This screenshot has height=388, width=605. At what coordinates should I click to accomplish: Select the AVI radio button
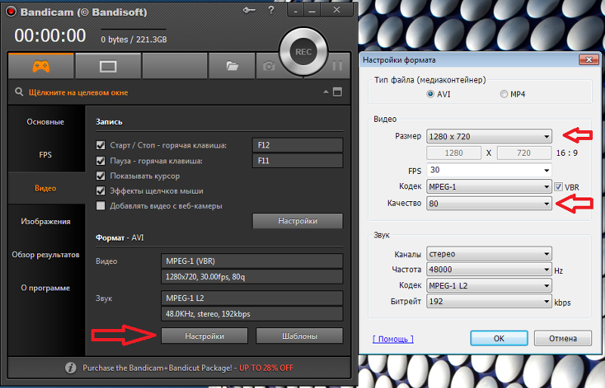(x=430, y=95)
